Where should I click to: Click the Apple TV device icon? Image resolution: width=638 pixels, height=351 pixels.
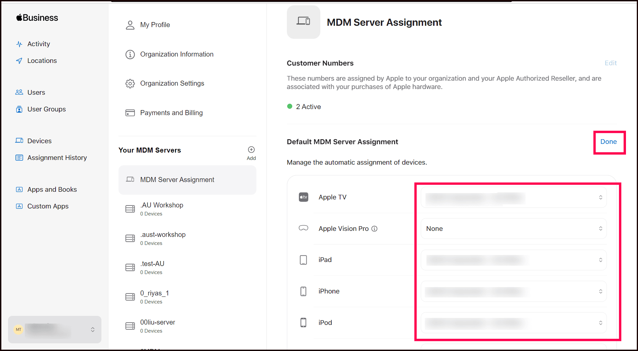pos(303,197)
